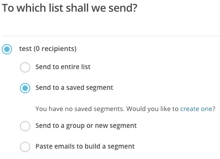The width and height of the screenshot is (220, 159).
Task: Click the horizontal divider under the heading
Action: point(111,36)
